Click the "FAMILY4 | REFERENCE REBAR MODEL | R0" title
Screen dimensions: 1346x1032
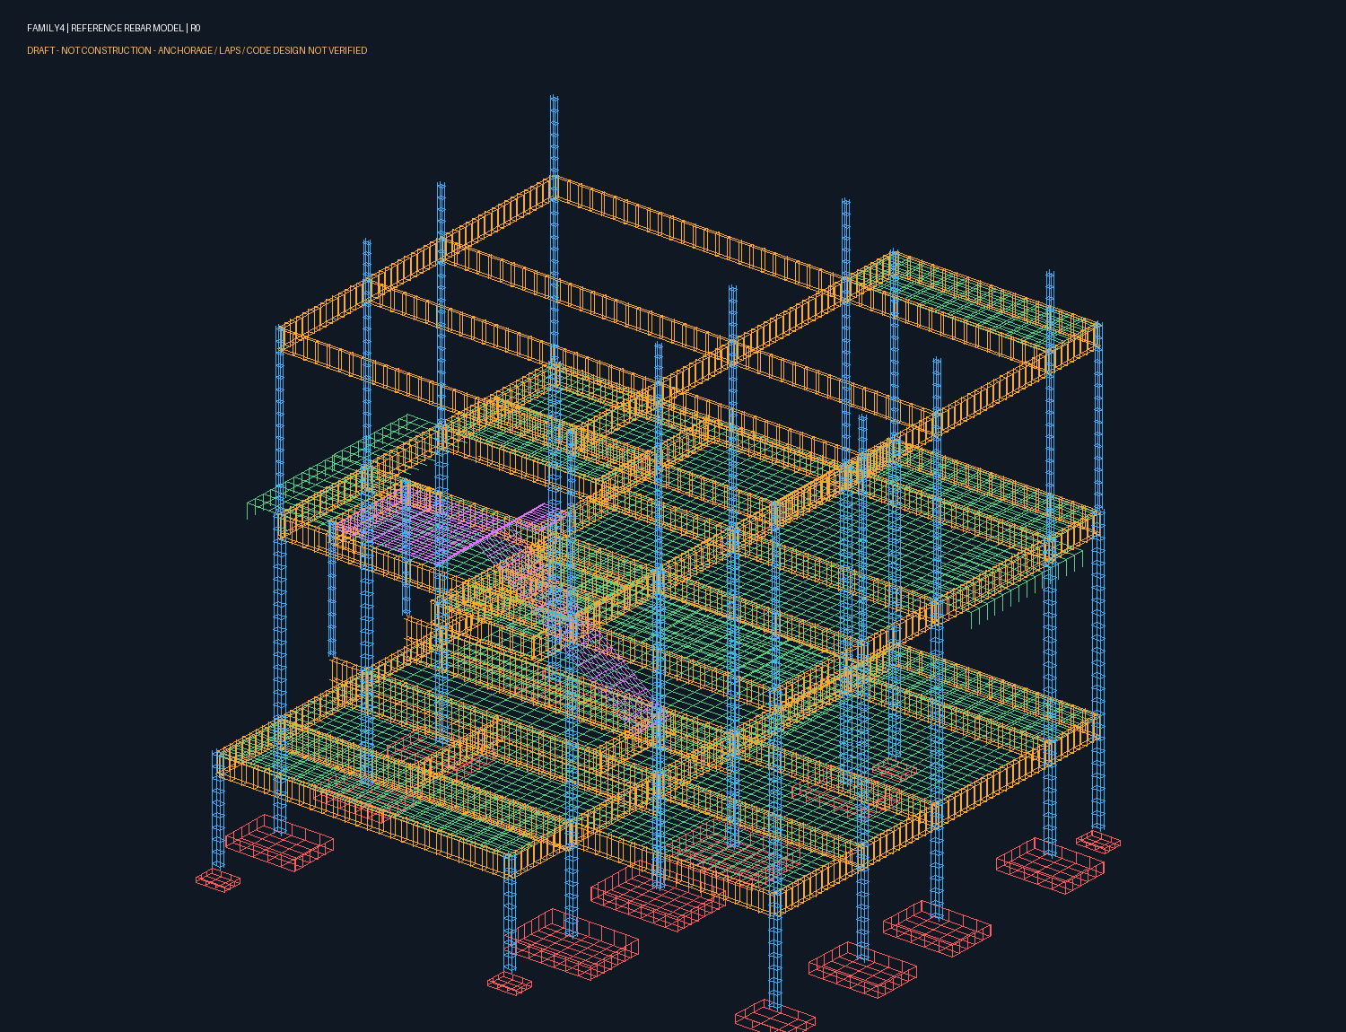tap(114, 29)
